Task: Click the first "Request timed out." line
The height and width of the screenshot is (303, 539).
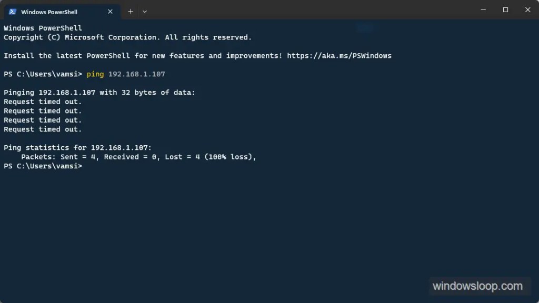Action: pyautogui.click(x=43, y=102)
